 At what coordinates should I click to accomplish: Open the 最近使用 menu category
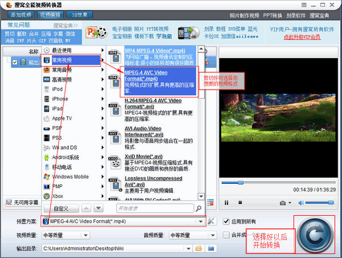click(74, 50)
